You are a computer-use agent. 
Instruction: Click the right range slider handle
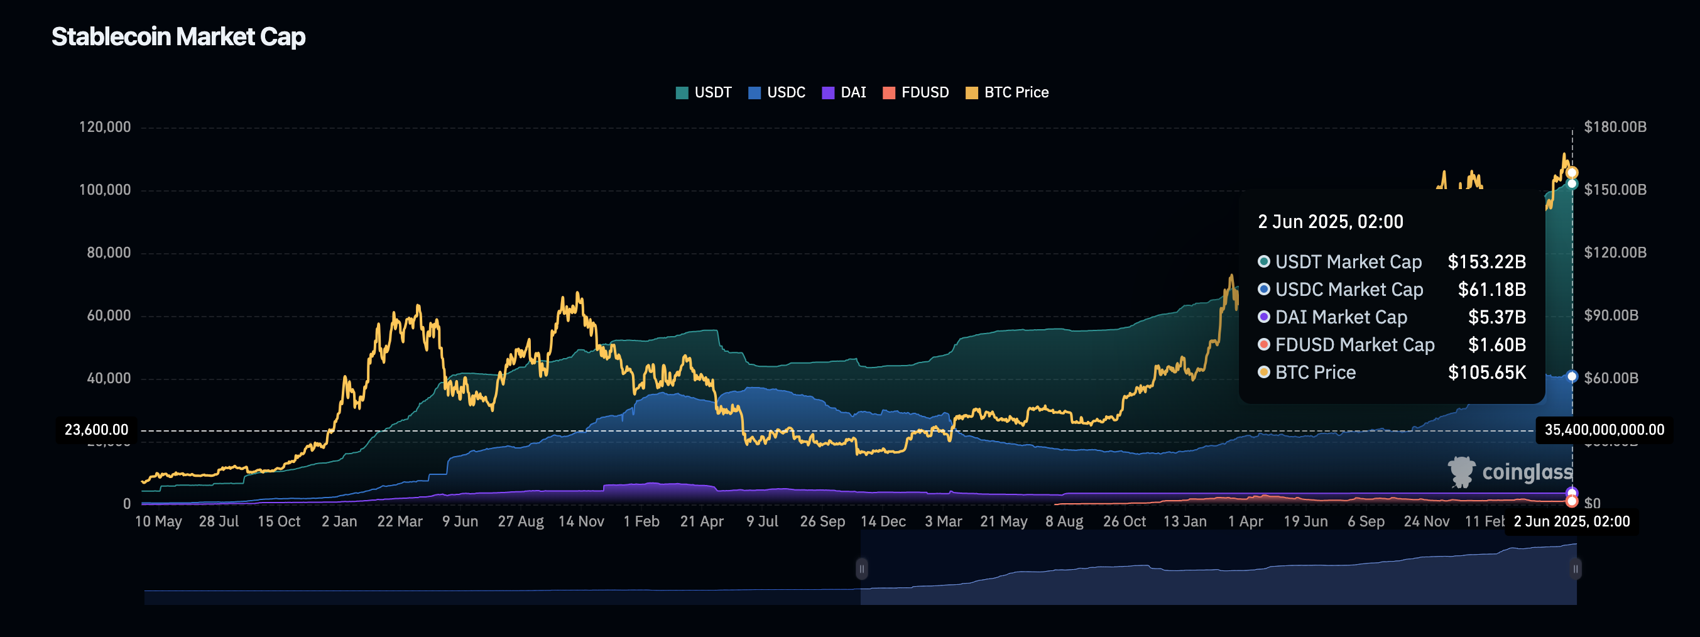point(1575,569)
